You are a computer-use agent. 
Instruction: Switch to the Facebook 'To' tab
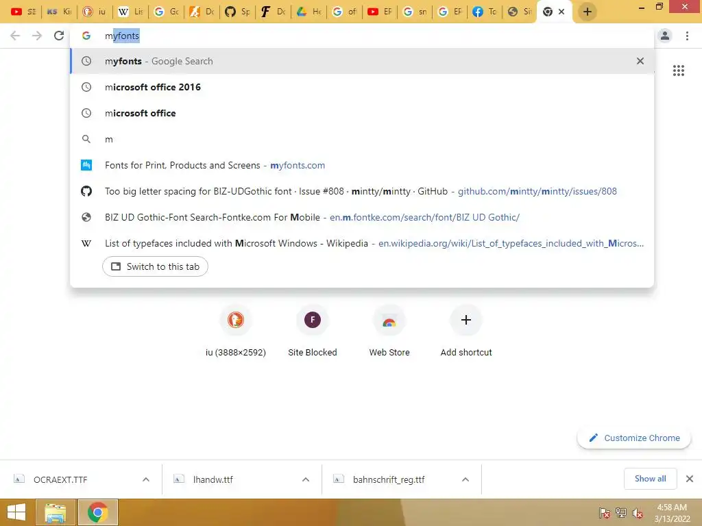click(x=485, y=12)
